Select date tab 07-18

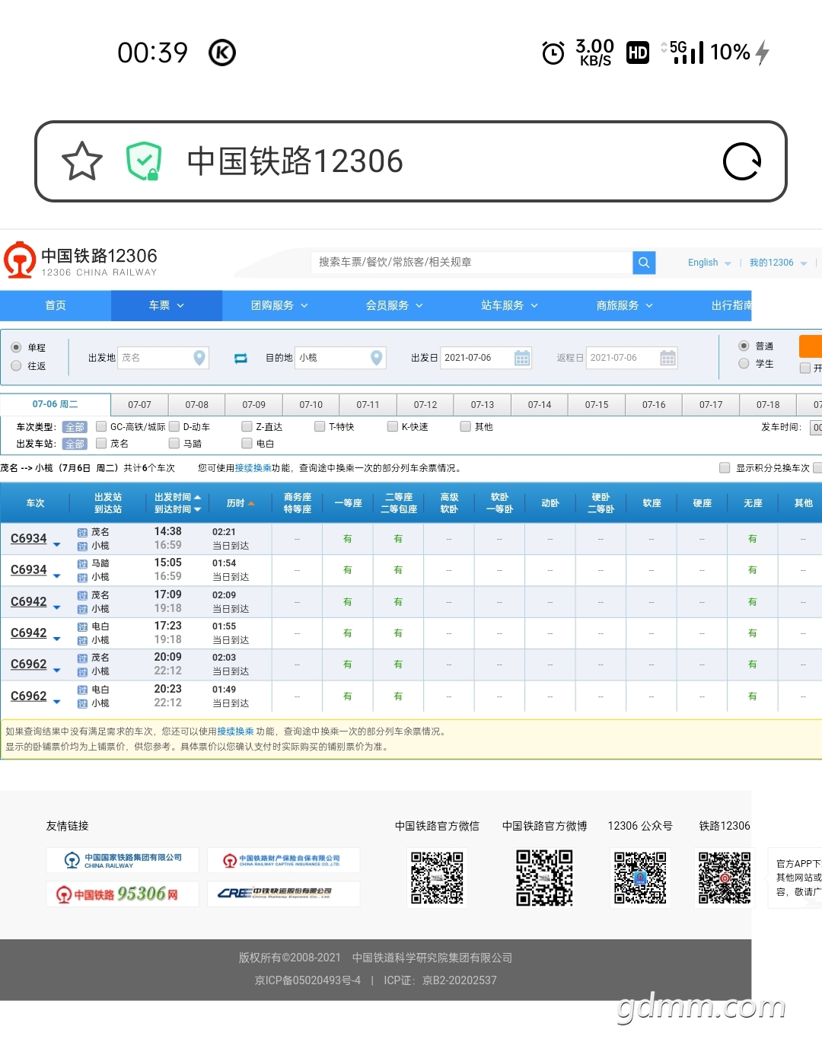tap(768, 405)
